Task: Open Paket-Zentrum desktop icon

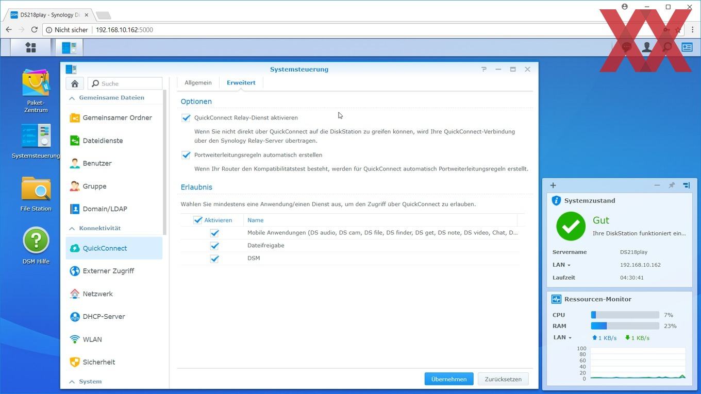Action: (36, 91)
